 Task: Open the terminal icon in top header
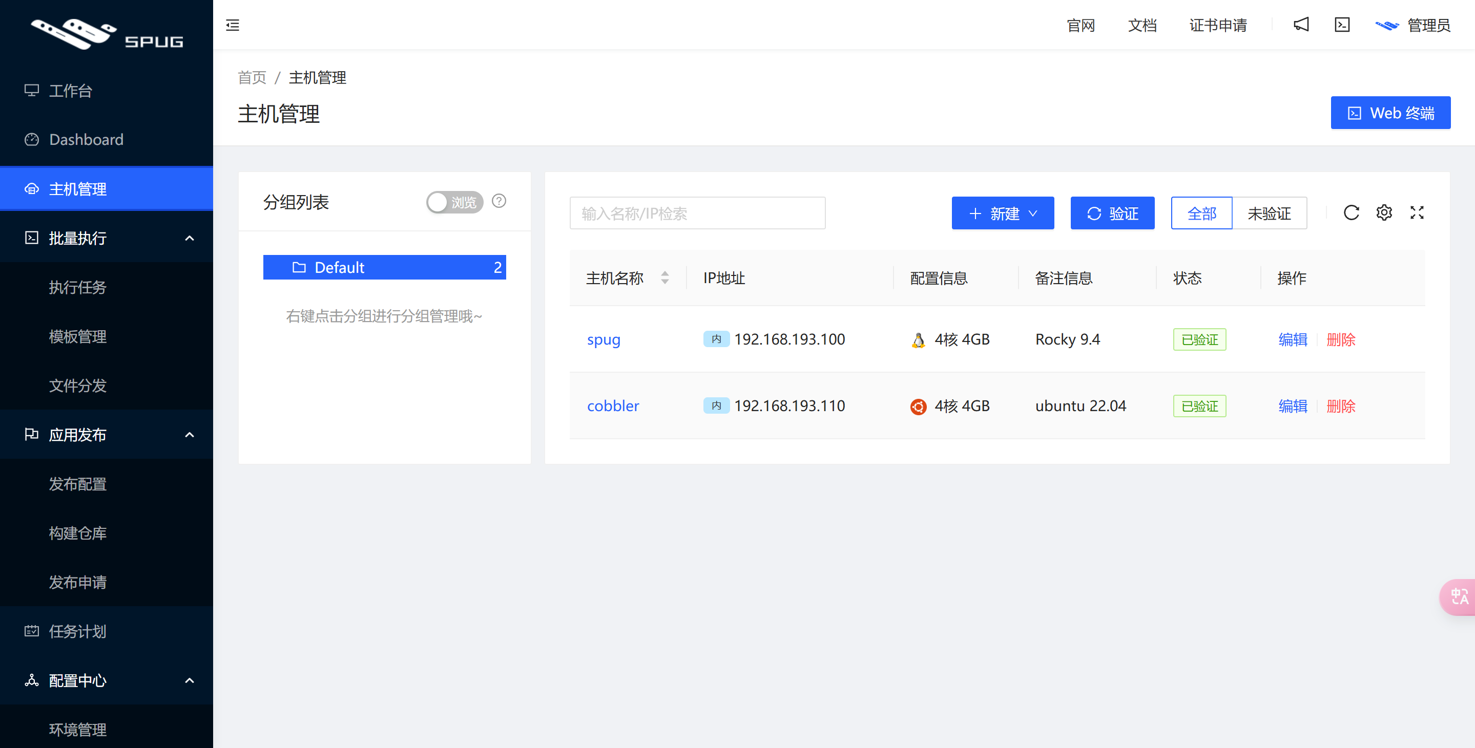[1342, 25]
